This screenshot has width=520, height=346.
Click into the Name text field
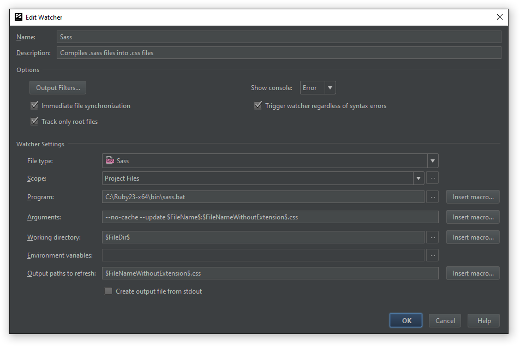pyautogui.click(x=279, y=37)
